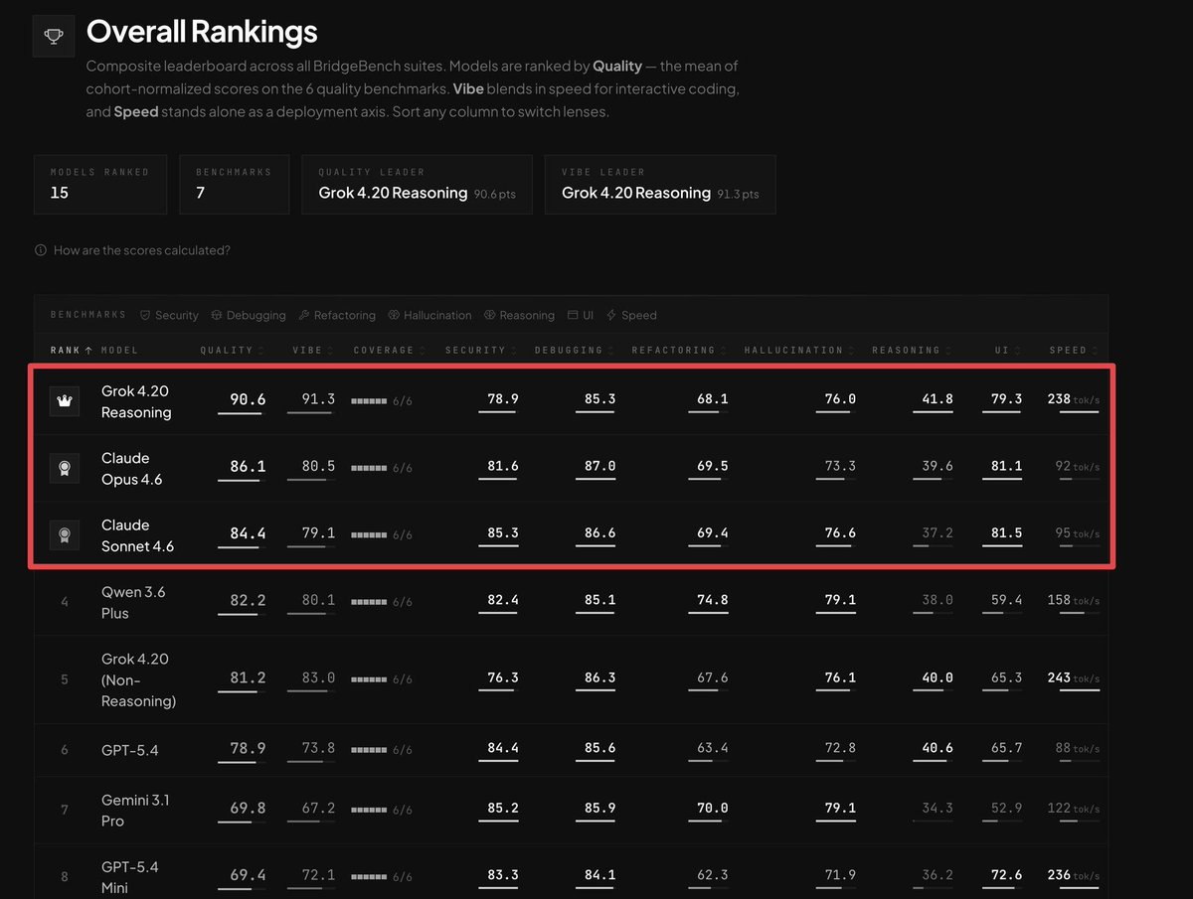Image resolution: width=1193 pixels, height=899 pixels.
Task: Open the Qwen 3.6 Plus model name
Action: 133,603
